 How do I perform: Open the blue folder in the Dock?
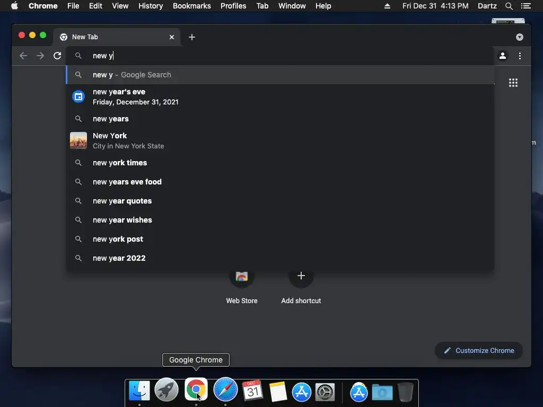(x=382, y=393)
